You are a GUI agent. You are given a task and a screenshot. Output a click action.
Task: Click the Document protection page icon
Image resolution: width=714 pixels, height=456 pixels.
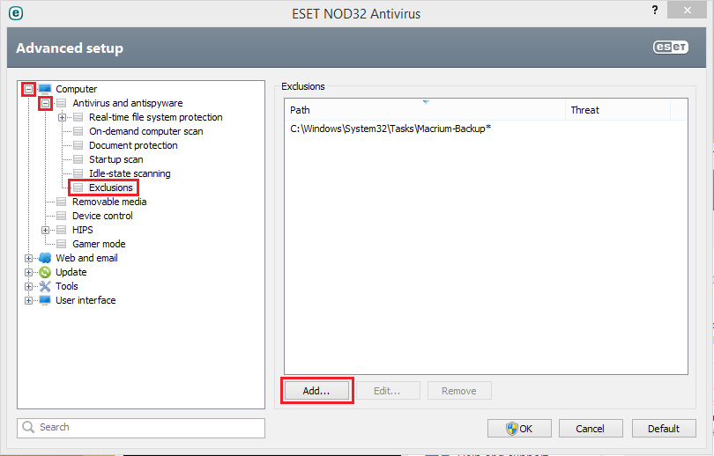[78, 145]
